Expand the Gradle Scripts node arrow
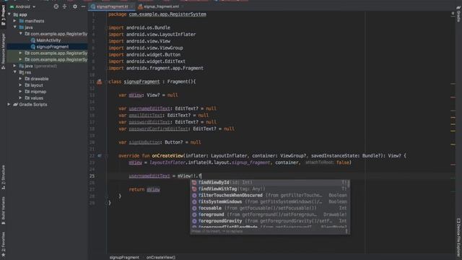The height and width of the screenshot is (260, 462). click(x=9, y=104)
